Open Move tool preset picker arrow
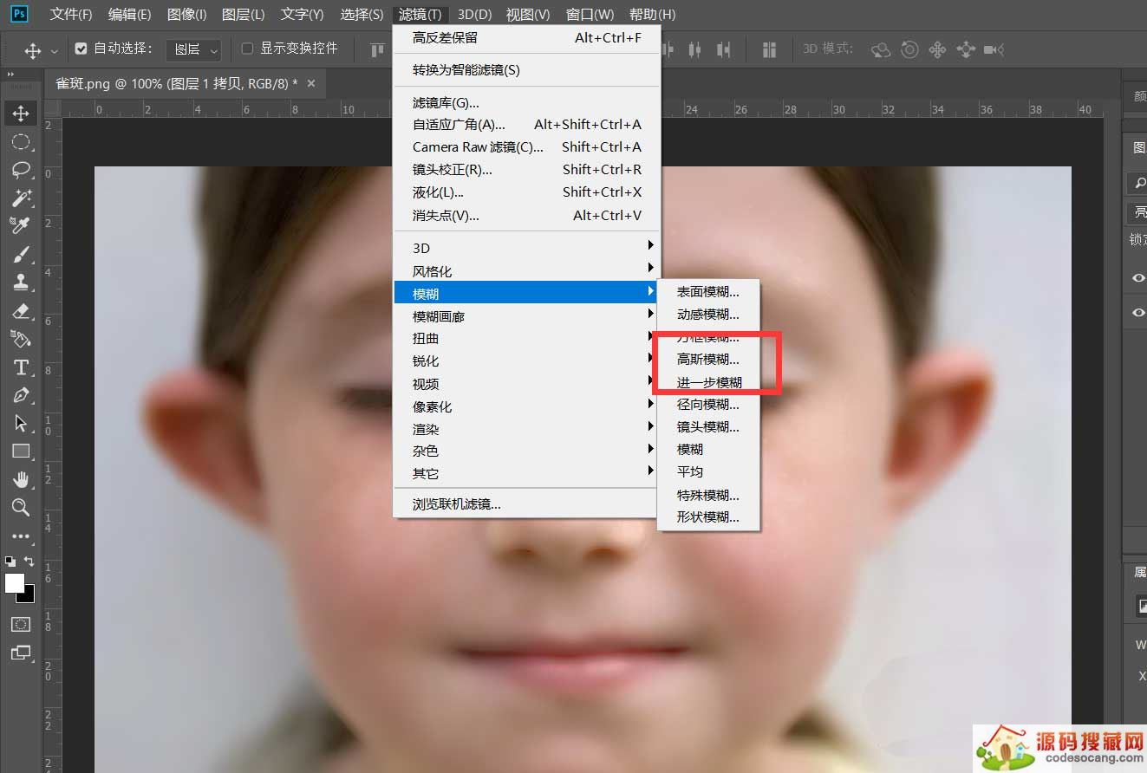 tap(55, 51)
